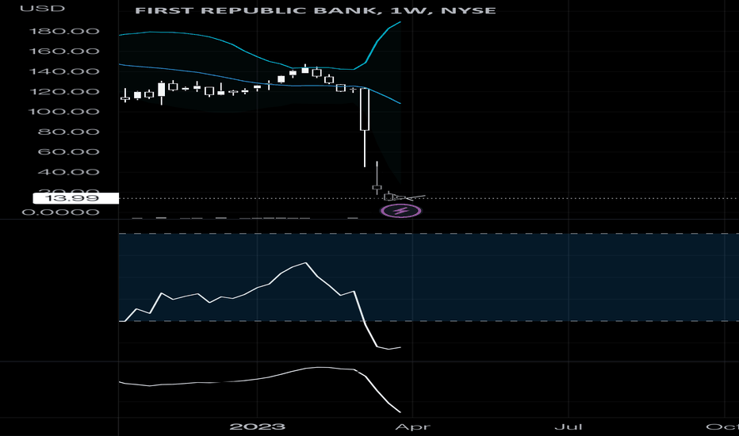
Task: Click the USD currency label
Action: coord(42,9)
